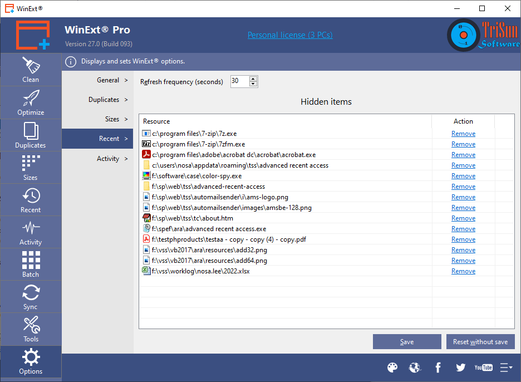
Task: Open the Tools module in sidebar
Action: pos(31,329)
